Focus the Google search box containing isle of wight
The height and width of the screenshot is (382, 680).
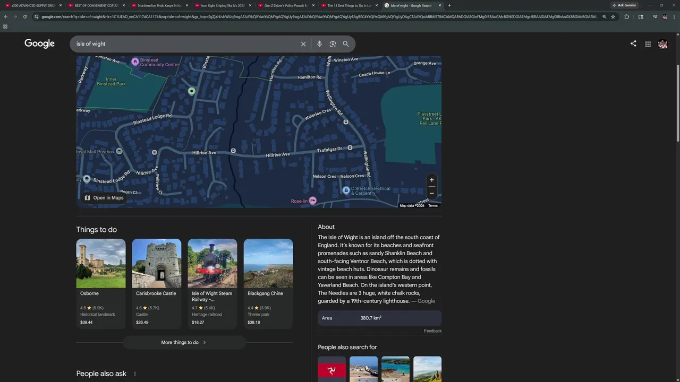click(186, 44)
